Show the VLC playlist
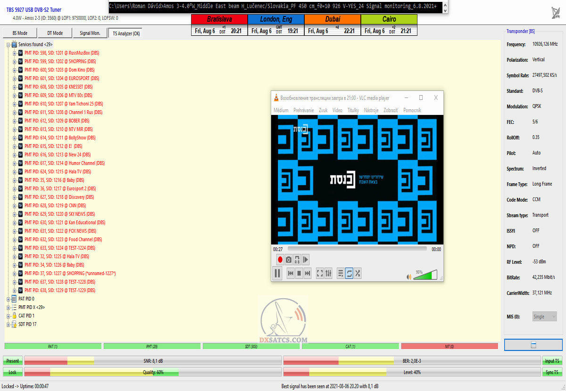 point(341,273)
